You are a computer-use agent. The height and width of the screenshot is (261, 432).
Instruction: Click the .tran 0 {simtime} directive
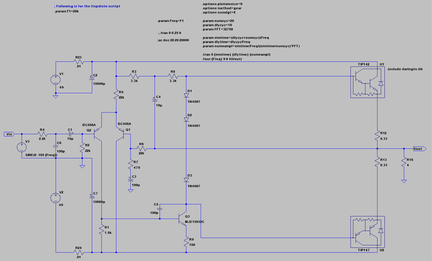tap(236, 54)
